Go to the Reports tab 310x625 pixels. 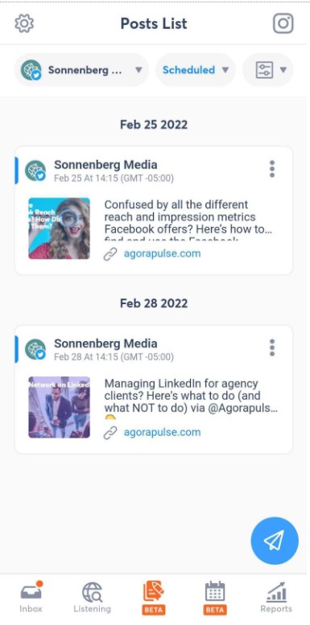tap(276, 597)
